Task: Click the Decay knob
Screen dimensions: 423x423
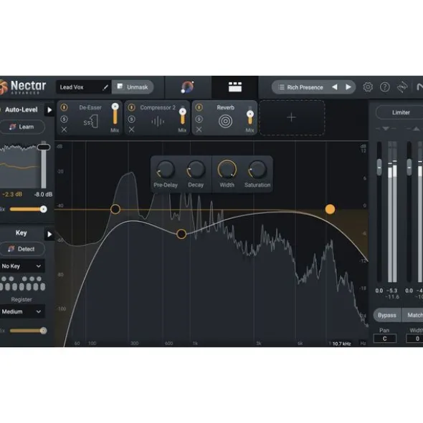Action: click(196, 170)
